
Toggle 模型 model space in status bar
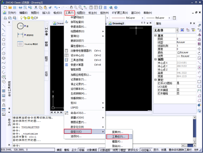[123, 150]
